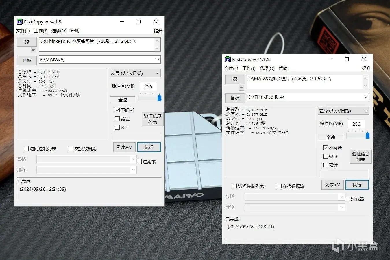Click 目标 button beside D:\ThinkPad R14\ path
This screenshot has height=260, width=390.
pyautogui.click(x=235, y=98)
